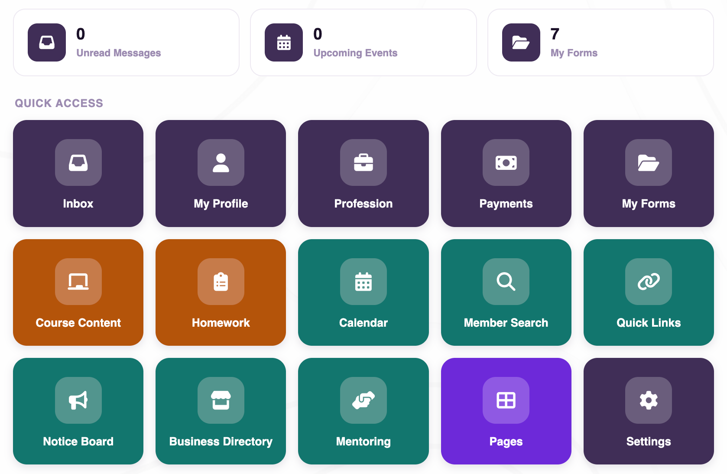Screen dimensions: 727x474
Task: Click the My Forms label in stats card
Action: coord(574,53)
